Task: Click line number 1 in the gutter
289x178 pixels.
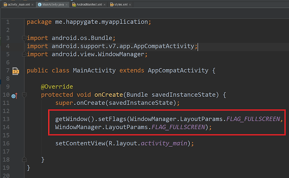Action: coord(8,22)
